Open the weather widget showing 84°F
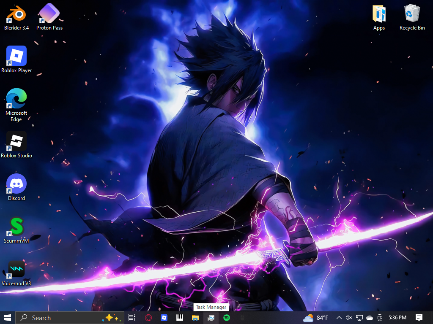Screen dimensions: 433x324 (315, 318)
